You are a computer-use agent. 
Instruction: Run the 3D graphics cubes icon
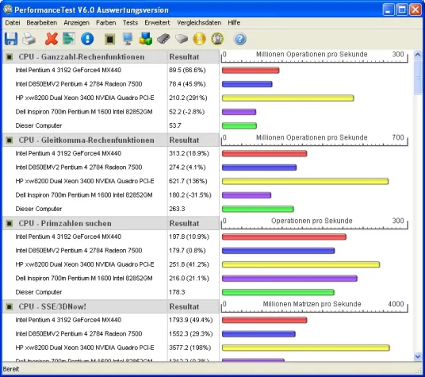pyautogui.click(x=146, y=39)
